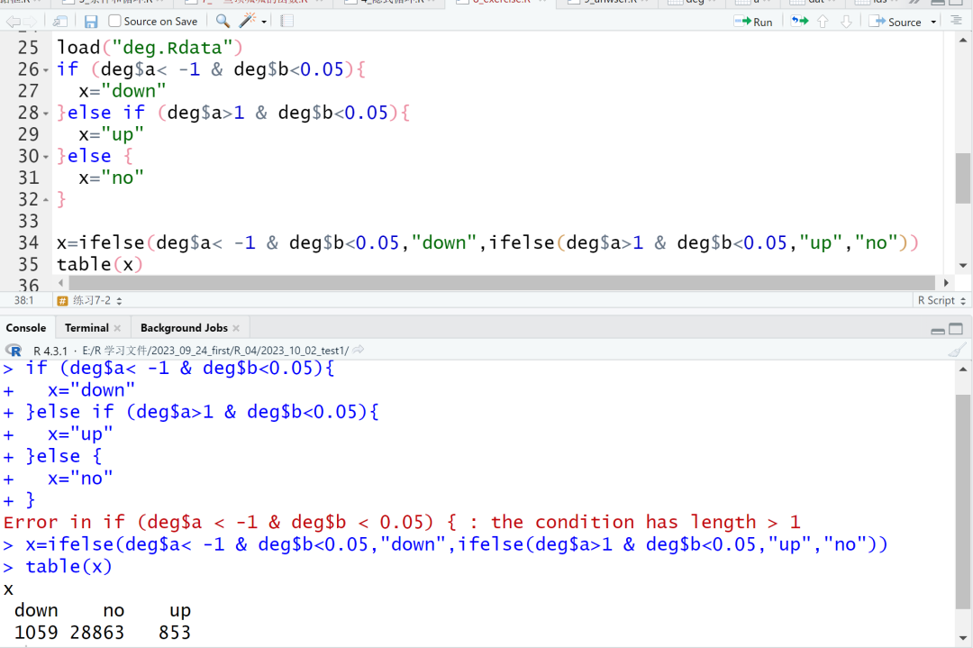Maximize the console pane
The height and width of the screenshot is (648, 973).
click(956, 329)
